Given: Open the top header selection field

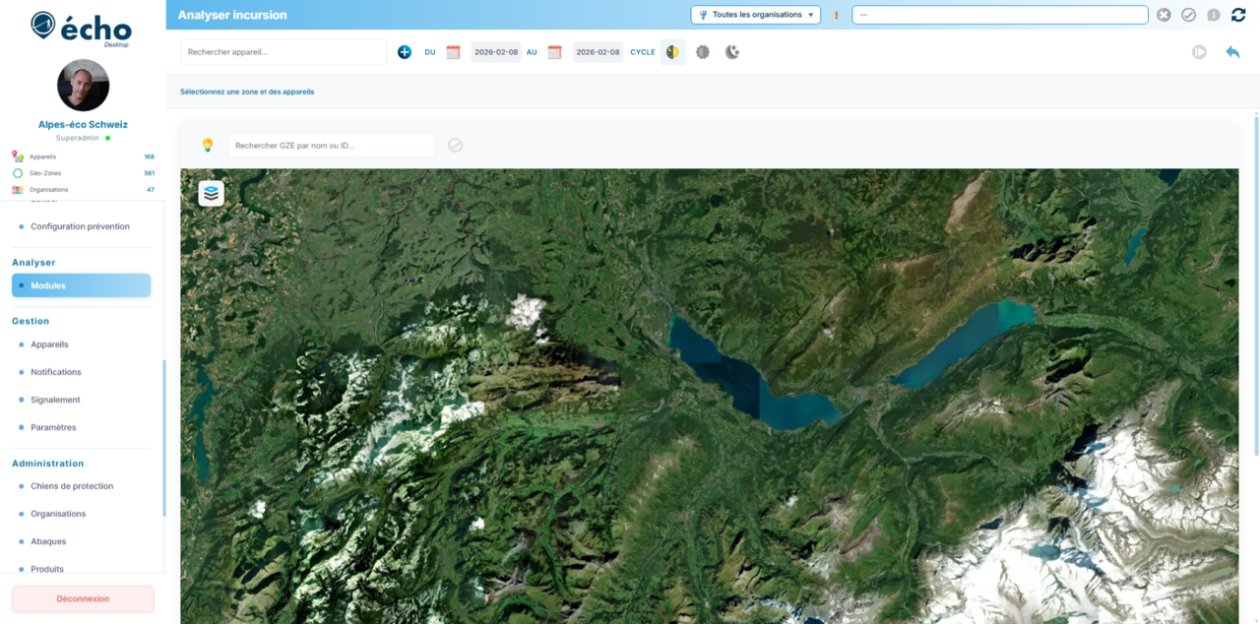Looking at the screenshot, I should pos(999,15).
